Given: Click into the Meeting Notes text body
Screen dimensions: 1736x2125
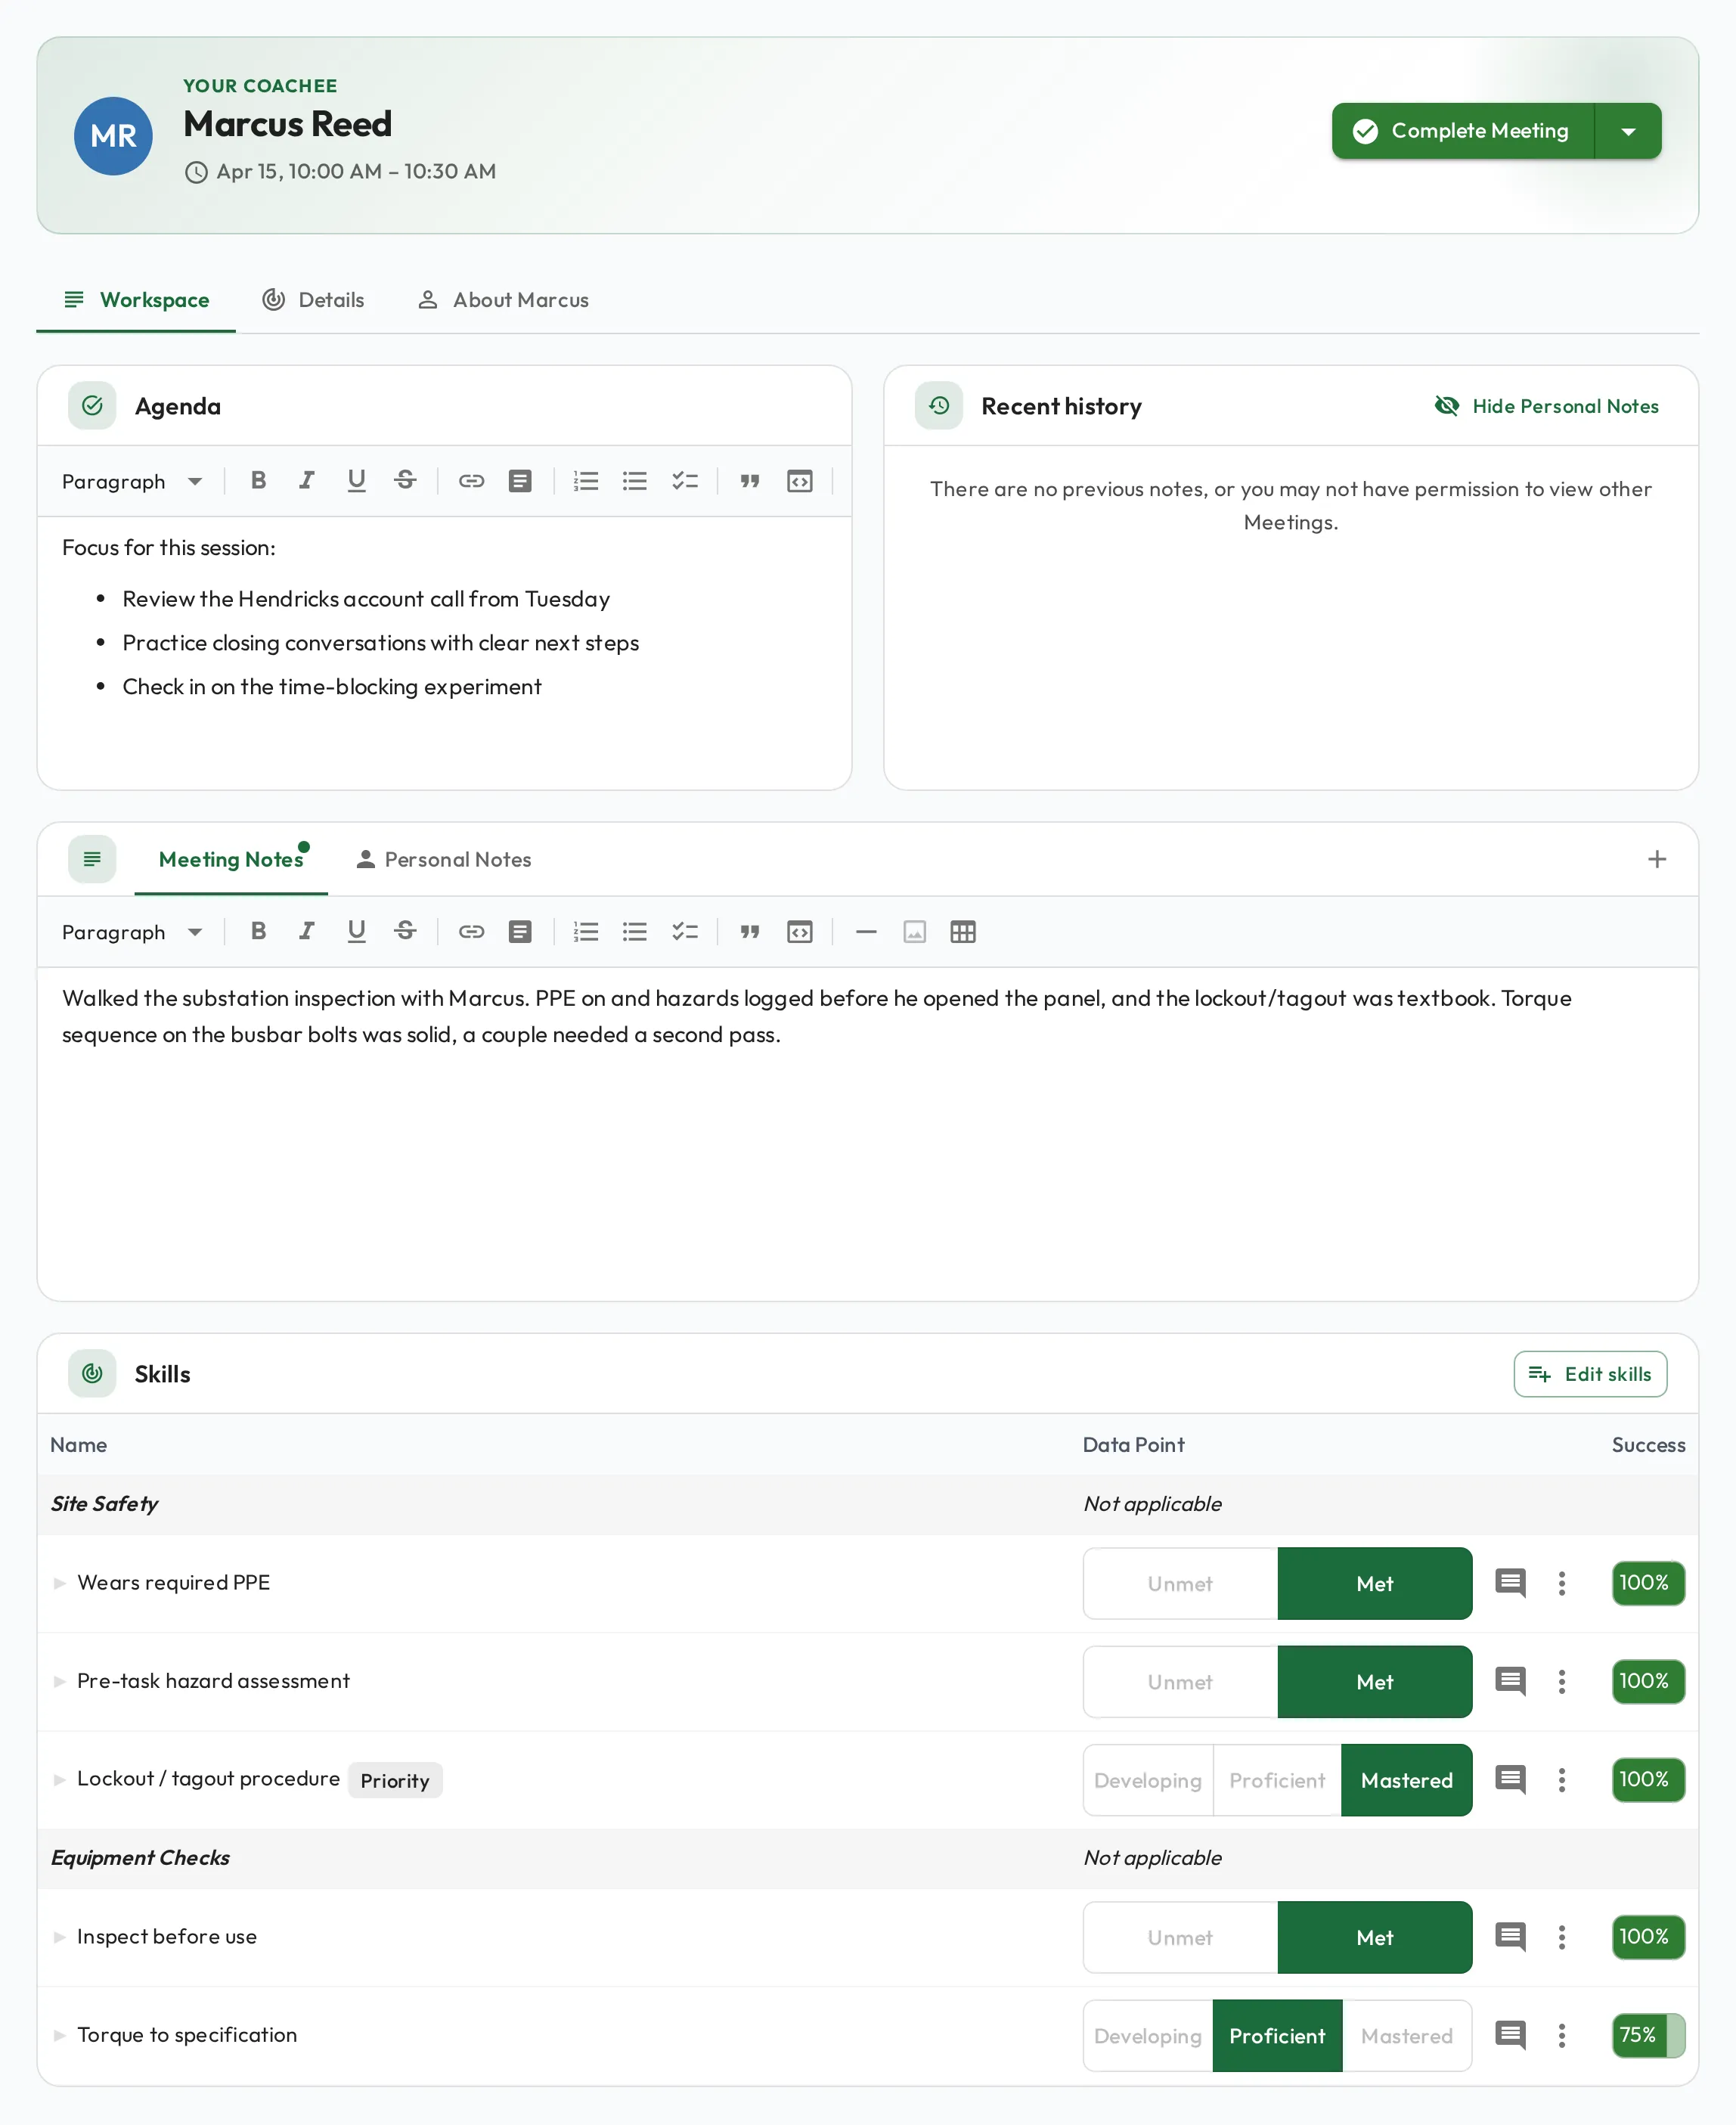Looking at the screenshot, I should coord(867,1133).
